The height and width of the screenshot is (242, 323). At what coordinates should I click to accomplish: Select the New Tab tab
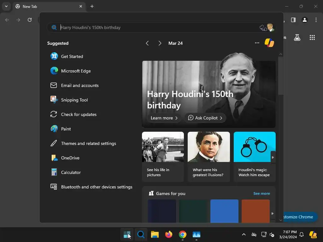point(49,6)
